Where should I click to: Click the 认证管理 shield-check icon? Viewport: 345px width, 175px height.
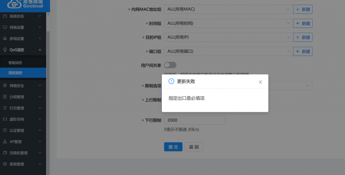5,130
